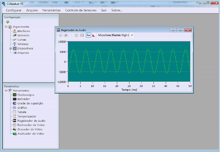Minimize the Registrador de Audio window

coord(173,30)
